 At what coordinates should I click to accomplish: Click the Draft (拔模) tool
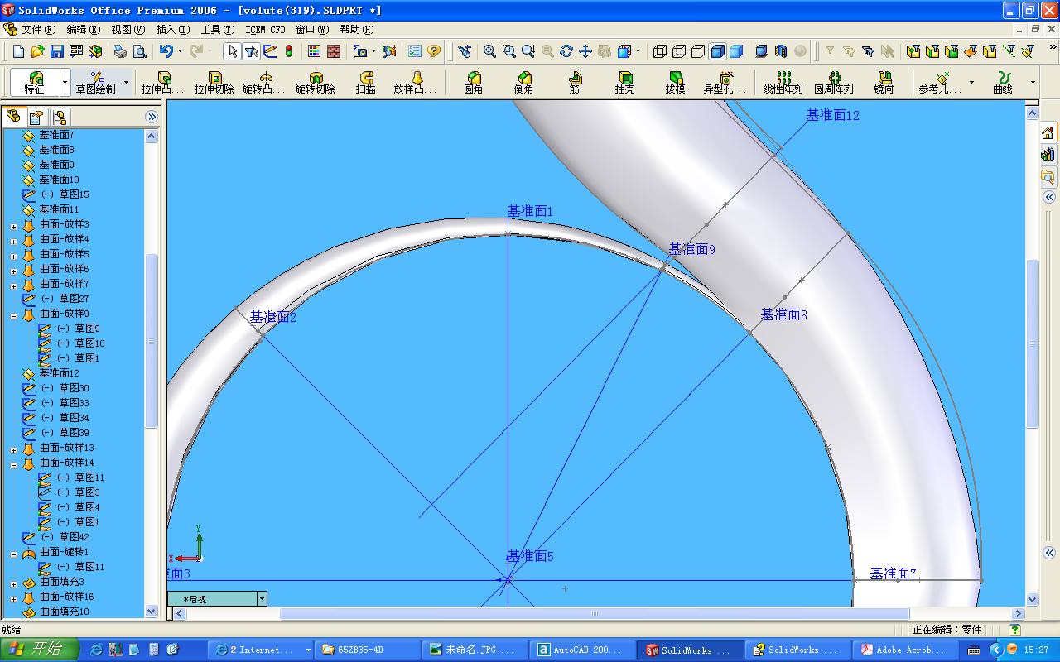point(675,83)
